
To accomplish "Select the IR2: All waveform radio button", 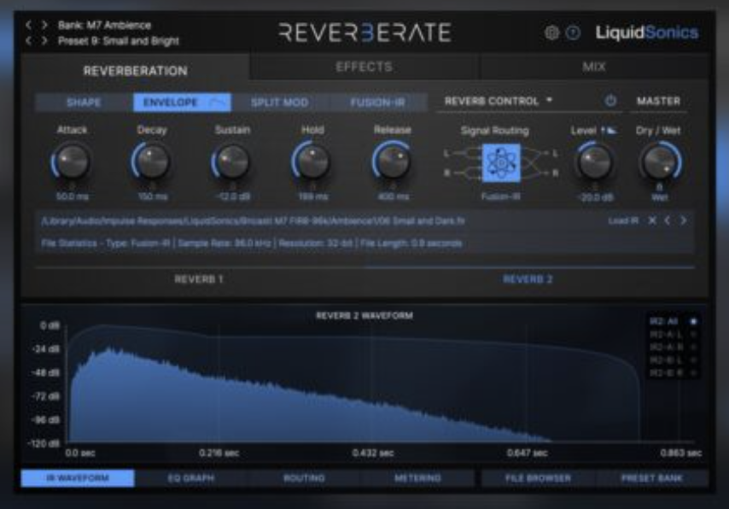I will click(x=694, y=321).
